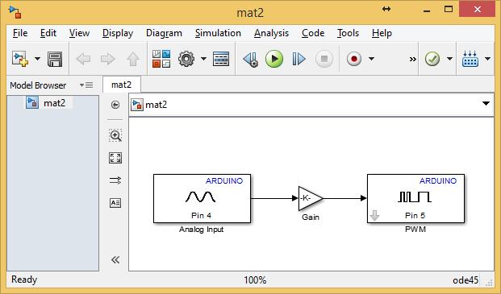Image resolution: width=501 pixels, height=294 pixels.
Task: Select the Gain block triangle
Action: pos(309,198)
